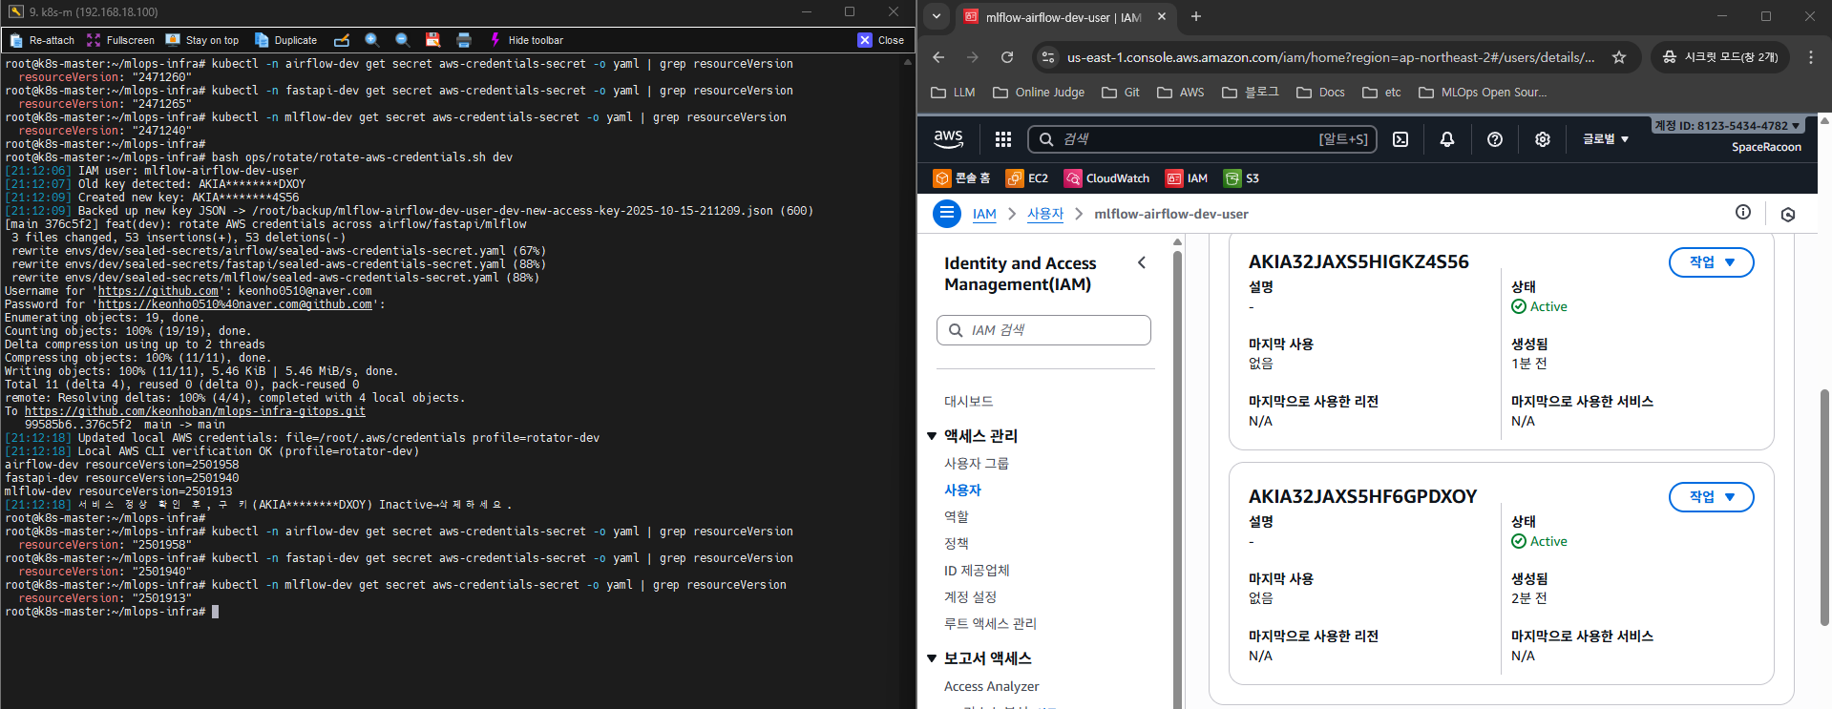Image resolution: width=1832 pixels, height=709 pixels.
Task: Open the etc bookmarks folder
Action: 1382,93
